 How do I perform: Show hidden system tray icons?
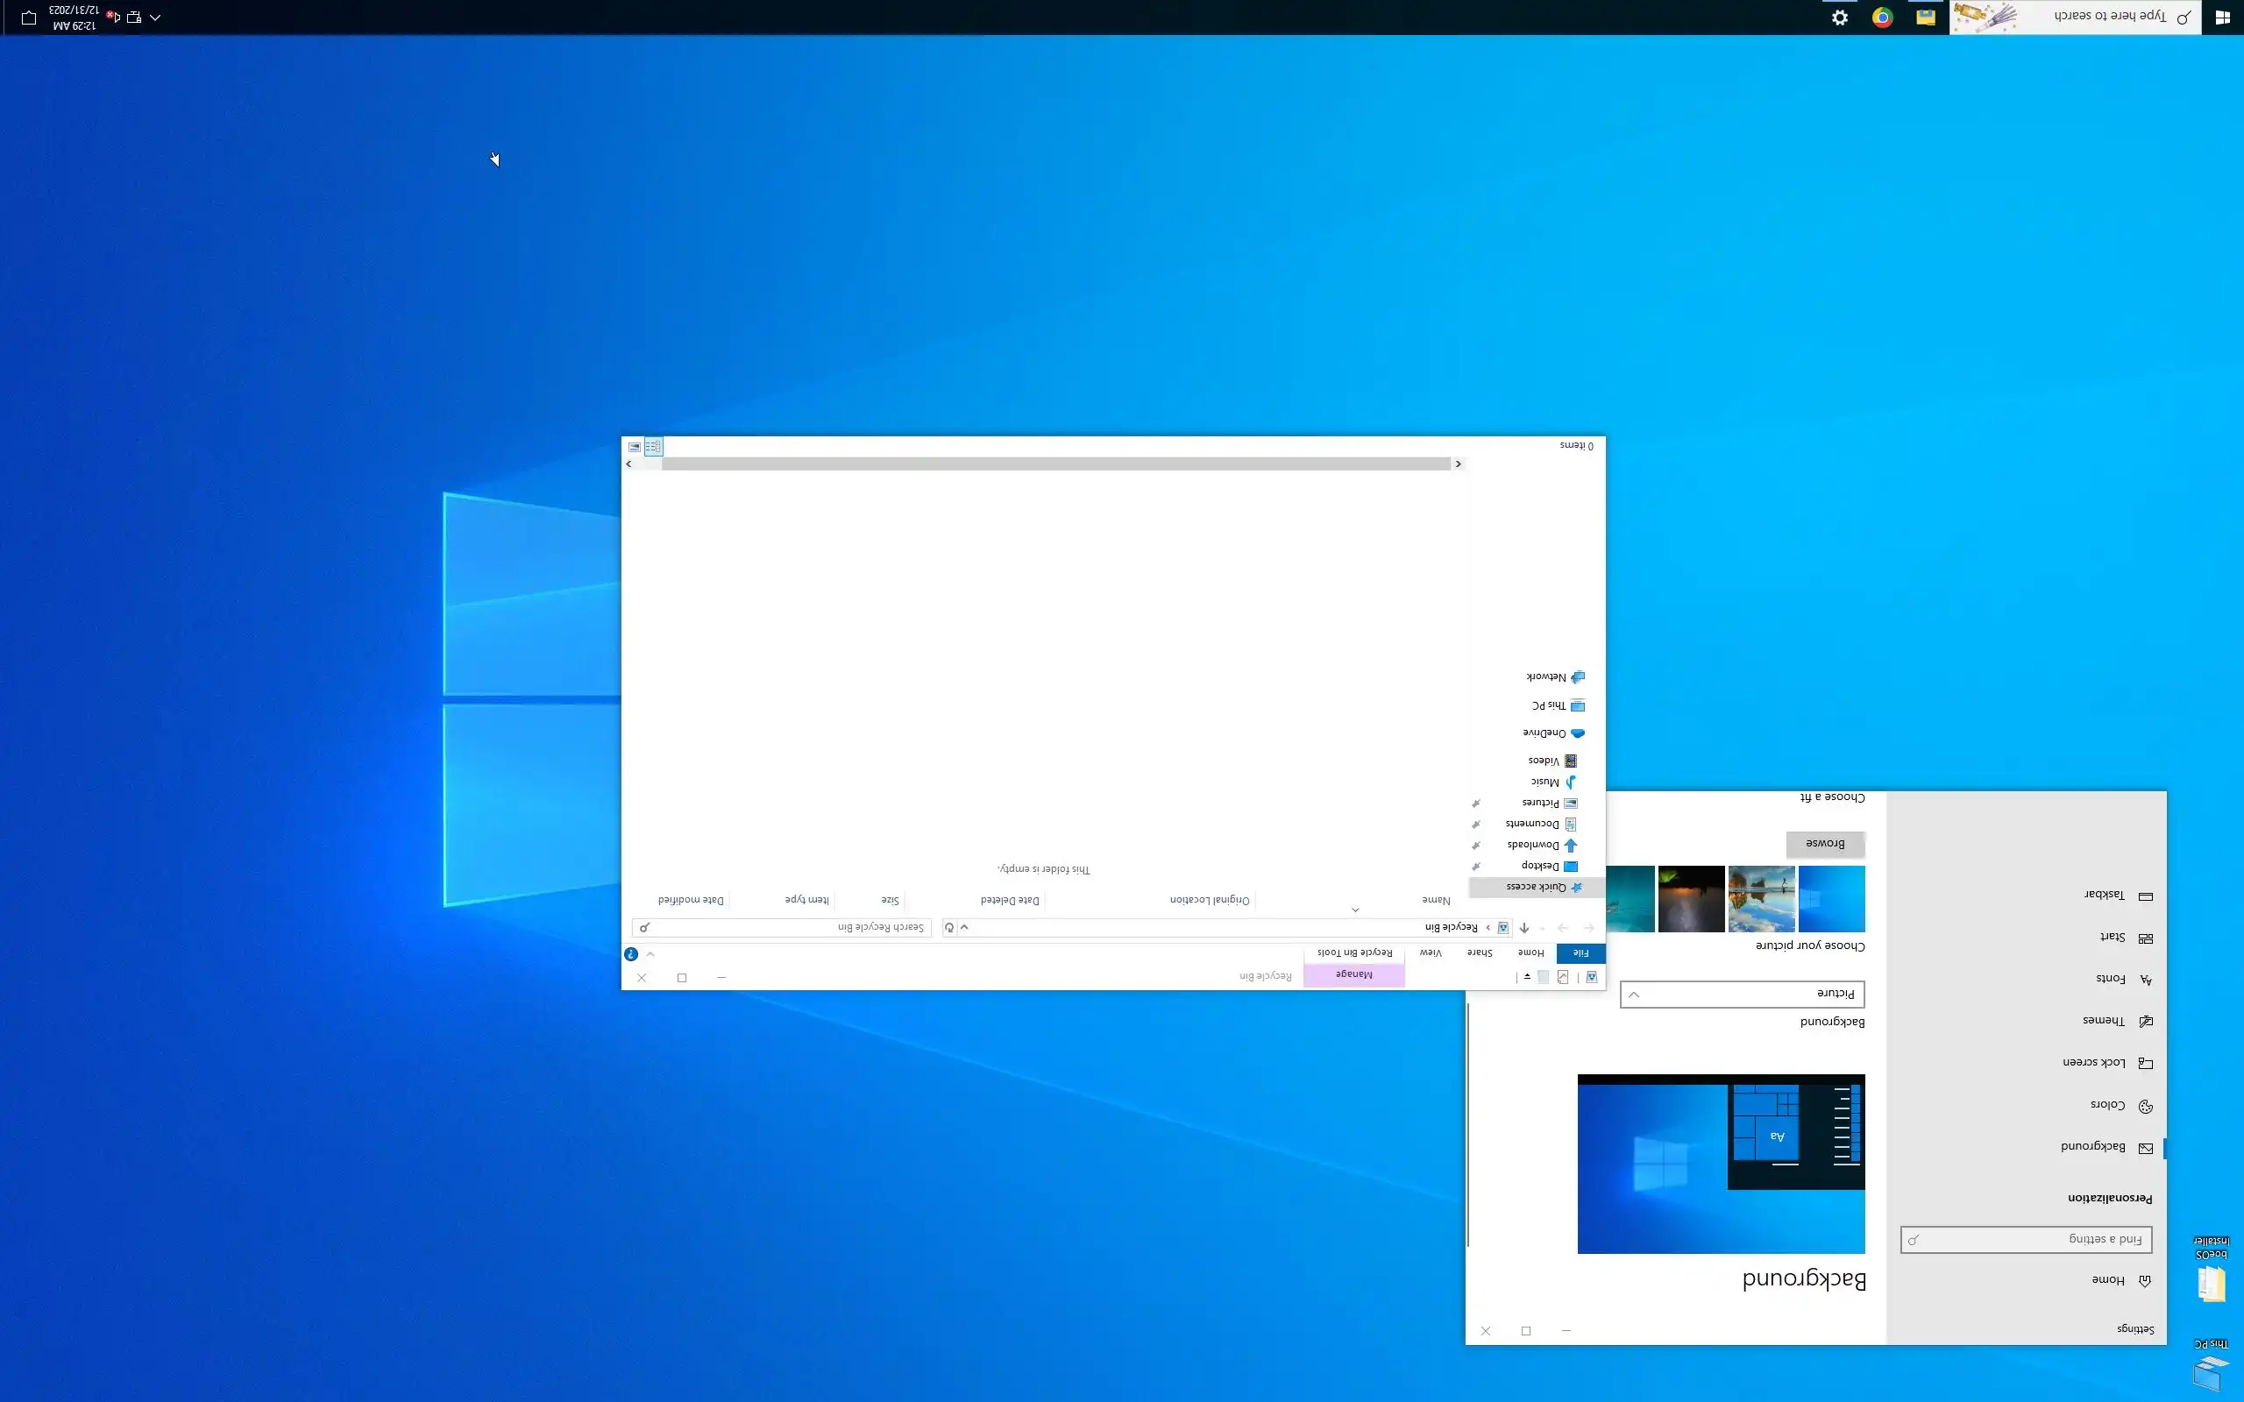coord(155,18)
